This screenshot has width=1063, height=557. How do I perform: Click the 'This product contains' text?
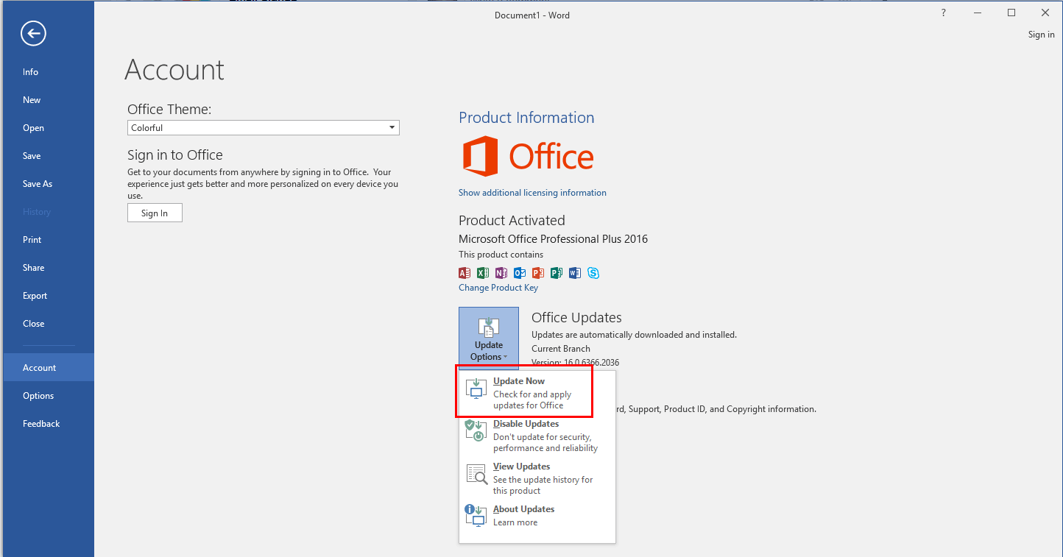(501, 255)
